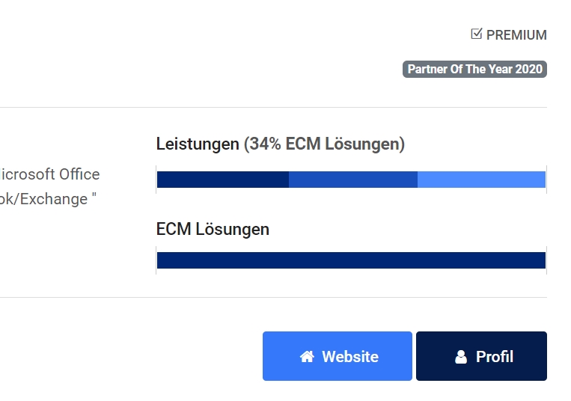Viewport: 571px width, 401px height.
Task: Click the Partner Of The Year 2020 badge
Action: [474, 69]
